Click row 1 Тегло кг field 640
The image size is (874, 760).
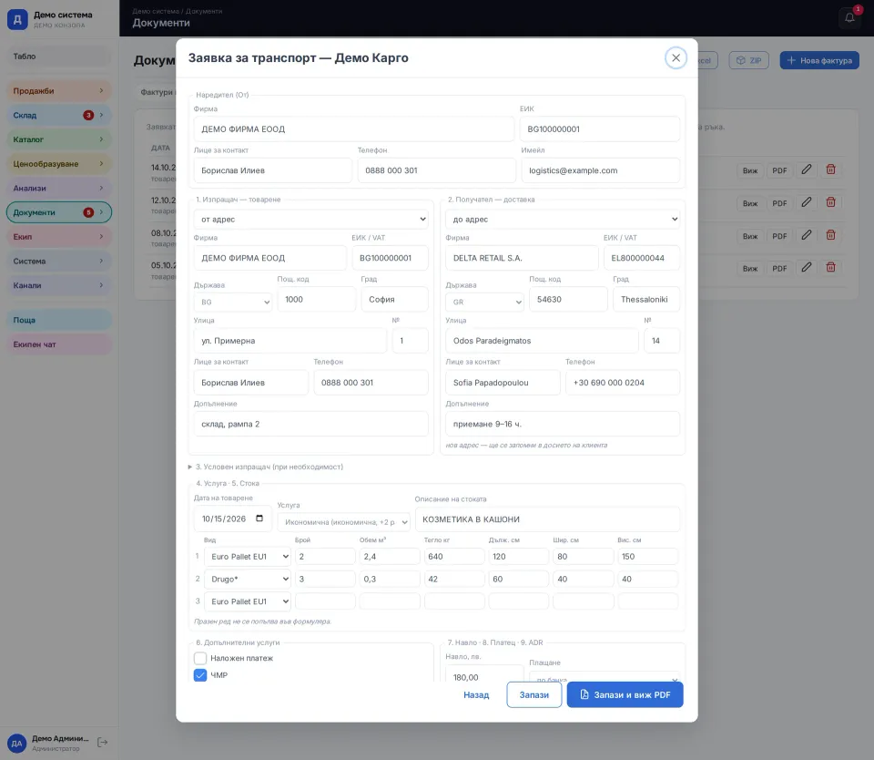point(454,556)
